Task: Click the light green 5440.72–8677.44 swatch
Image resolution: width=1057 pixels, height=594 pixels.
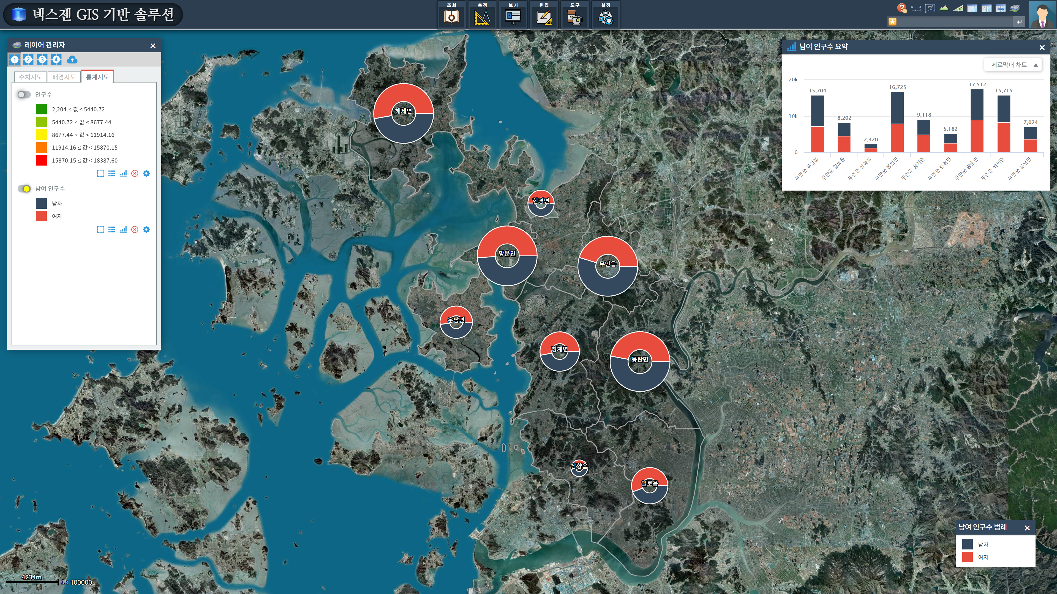Action: tap(42, 122)
